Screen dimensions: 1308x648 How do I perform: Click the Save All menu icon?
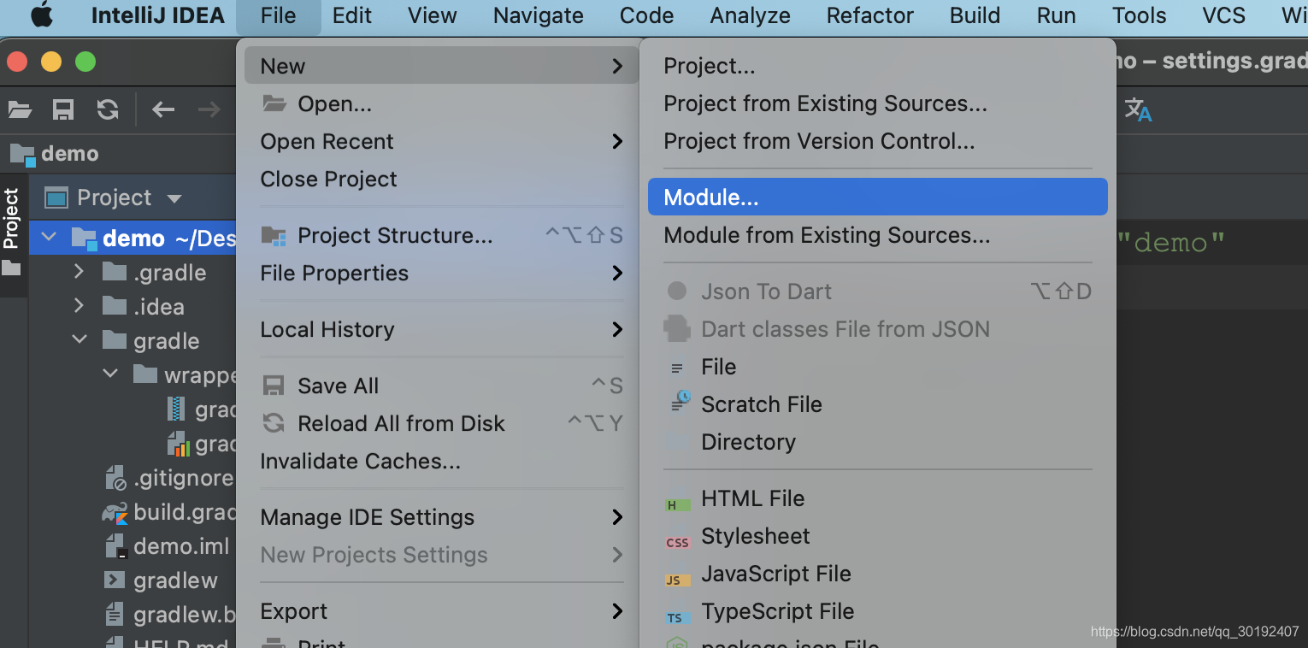(x=274, y=386)
